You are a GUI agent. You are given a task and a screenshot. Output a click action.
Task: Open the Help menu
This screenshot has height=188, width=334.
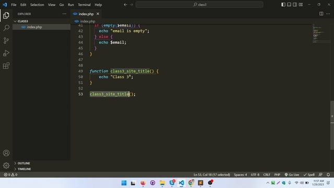pos(98,5)
